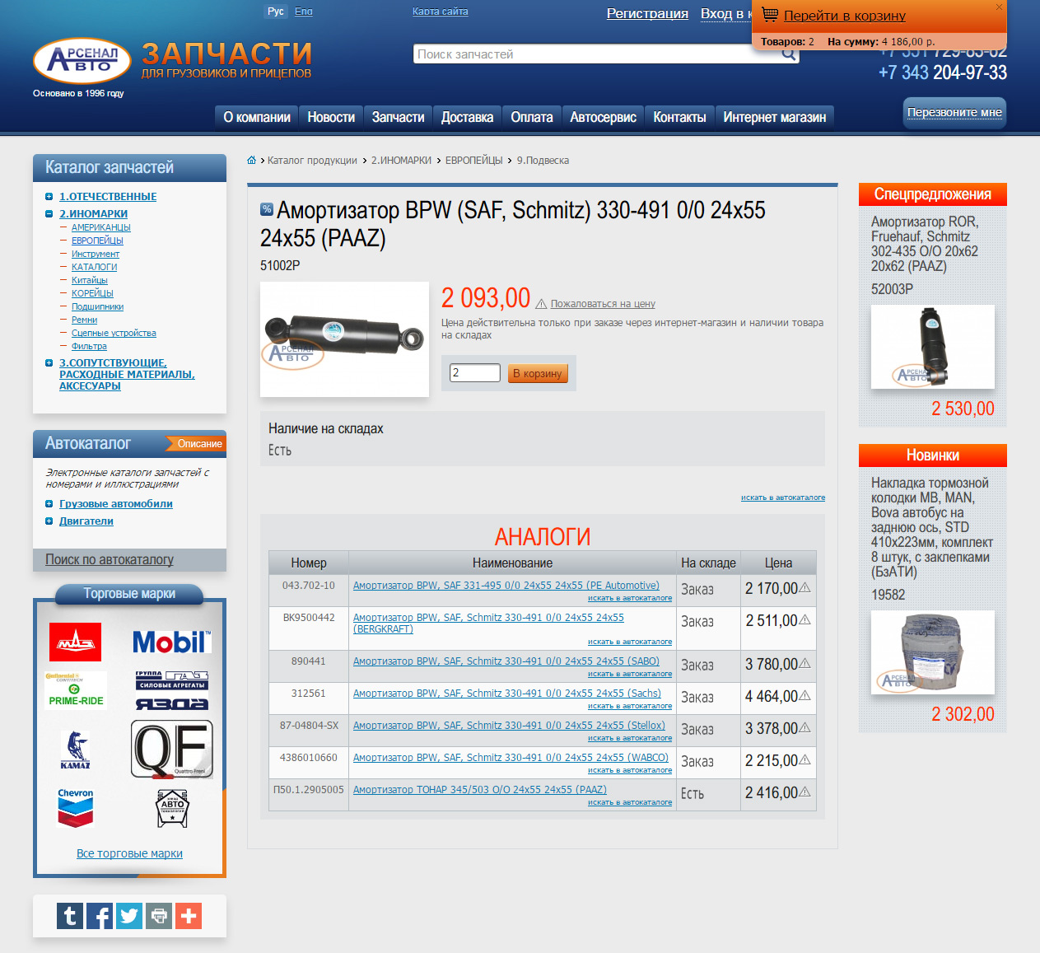Share via Twitter icon
The image size is (1040, 953).
point(129,916)
